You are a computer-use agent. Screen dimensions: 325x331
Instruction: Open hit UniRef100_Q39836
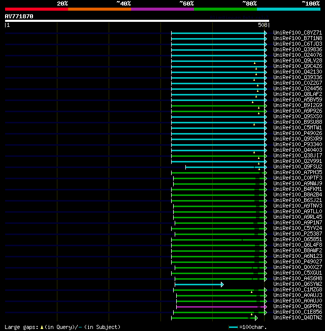298,50
